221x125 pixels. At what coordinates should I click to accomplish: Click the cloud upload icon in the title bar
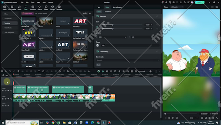(x=181, y=2)
